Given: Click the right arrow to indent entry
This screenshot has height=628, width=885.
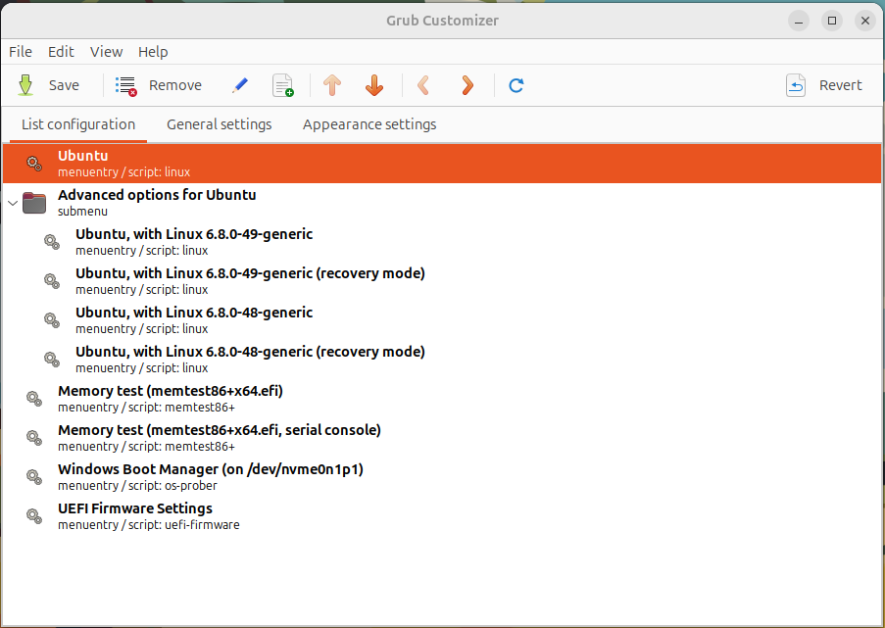Looking at the screenshot, I should (467, 85).
